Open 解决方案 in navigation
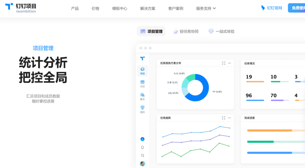The width and height of the screenshot is (305, 168). click(x=148, y=8)
